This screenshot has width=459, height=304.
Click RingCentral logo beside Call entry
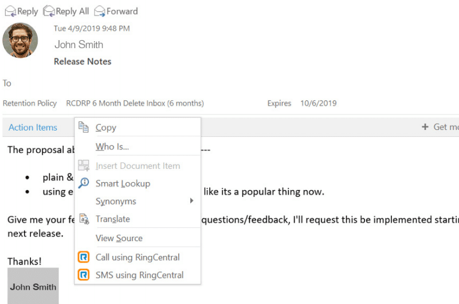84,257
